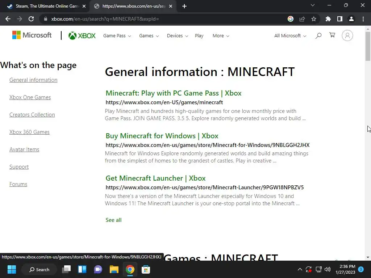
Task: Click the browser back arrow
Action: [x=8, y=19]
